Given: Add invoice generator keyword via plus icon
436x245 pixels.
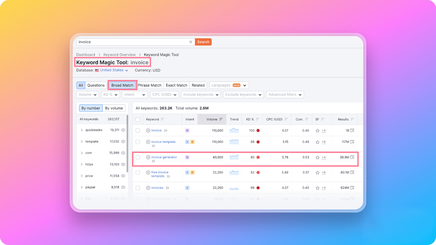Looking at the screenshot, I should click(148, 157).
